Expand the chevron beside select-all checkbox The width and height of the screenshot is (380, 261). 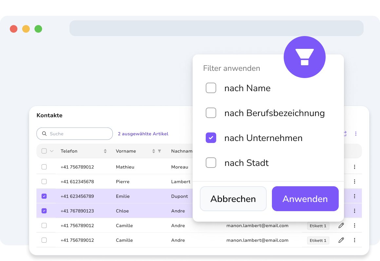click(x=52, y=151)
